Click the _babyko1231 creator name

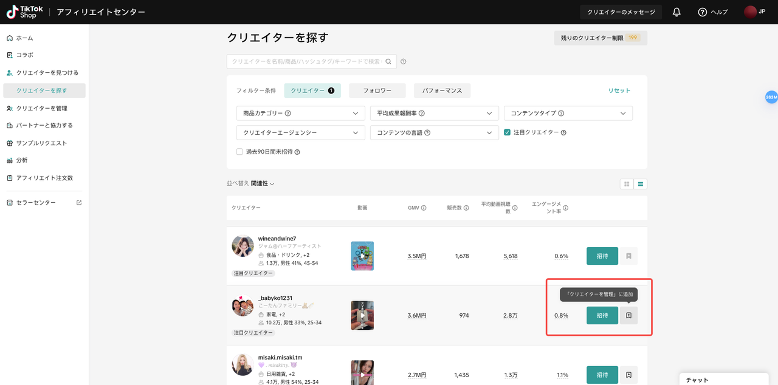[275, 298]
